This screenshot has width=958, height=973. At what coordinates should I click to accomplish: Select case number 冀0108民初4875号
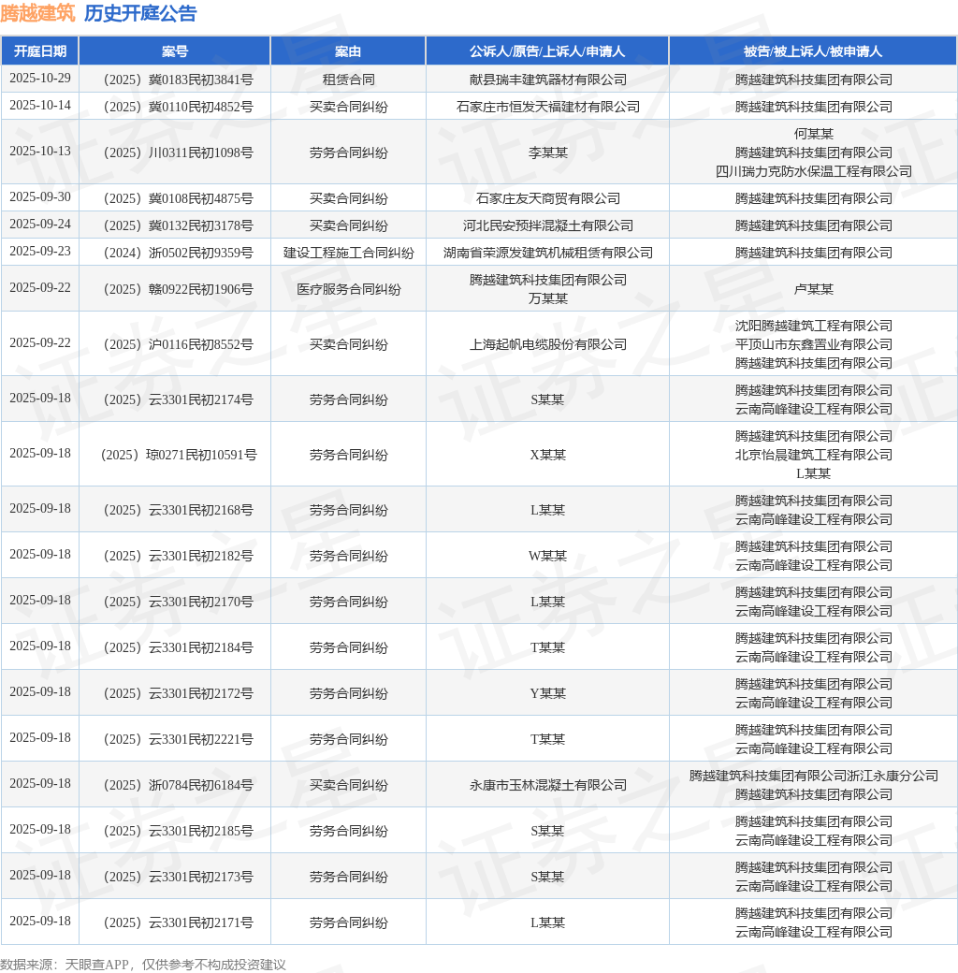pyautogui.click(x=178, y=198)
